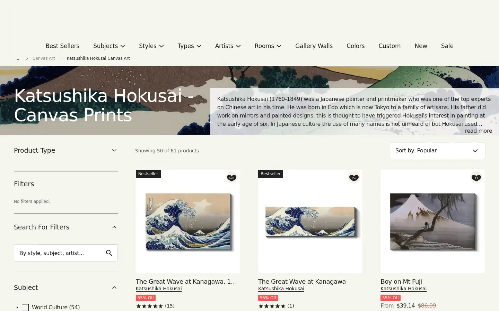This screenshot has width=499, height=311.
Task: Click read more on the artist description
Action: 478,131
